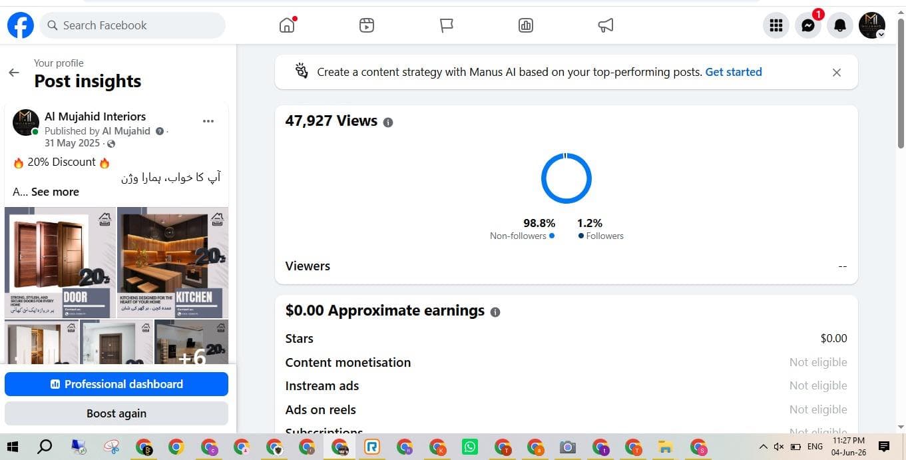Open the +6 more photos thumbnail

pos(192,342)
